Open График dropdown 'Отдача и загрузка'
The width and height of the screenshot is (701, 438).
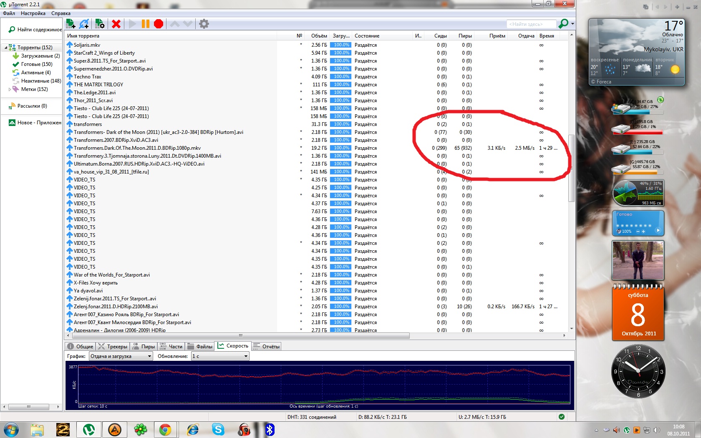121,356
